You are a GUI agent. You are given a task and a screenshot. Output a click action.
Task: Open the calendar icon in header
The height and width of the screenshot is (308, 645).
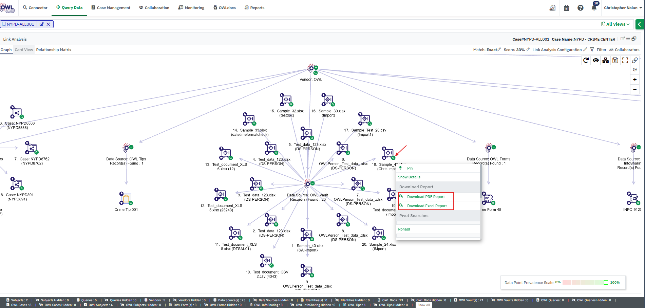[x=567, y=8]
